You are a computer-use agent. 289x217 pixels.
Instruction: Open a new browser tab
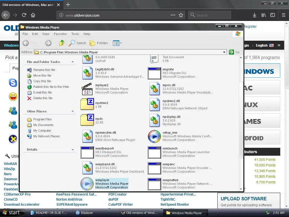68,5
